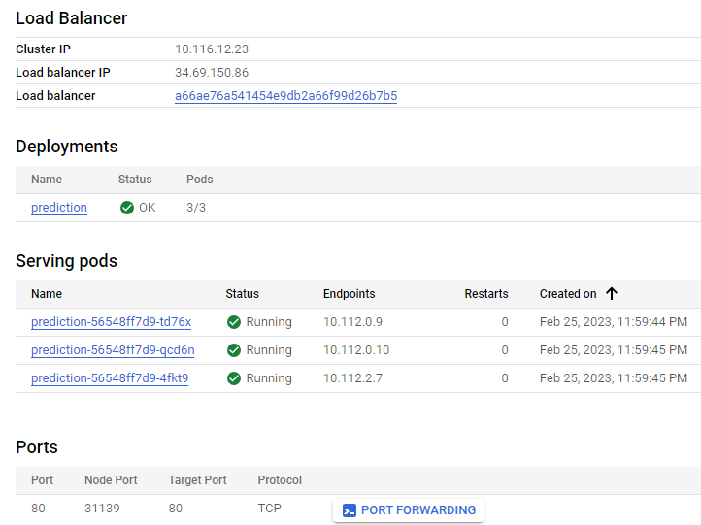The image size is (701, 525).
Task: Open the prediction deployment link
Action: pyautogui.click(x=59, y=208)
